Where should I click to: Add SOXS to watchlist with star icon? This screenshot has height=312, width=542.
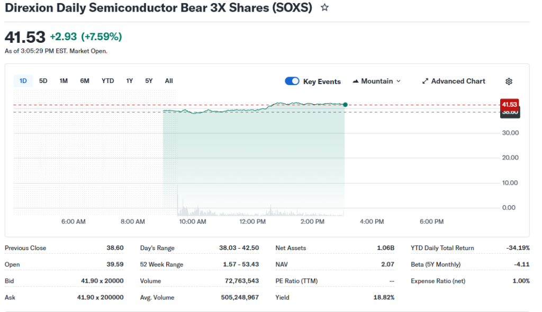(x=325, y=8)
